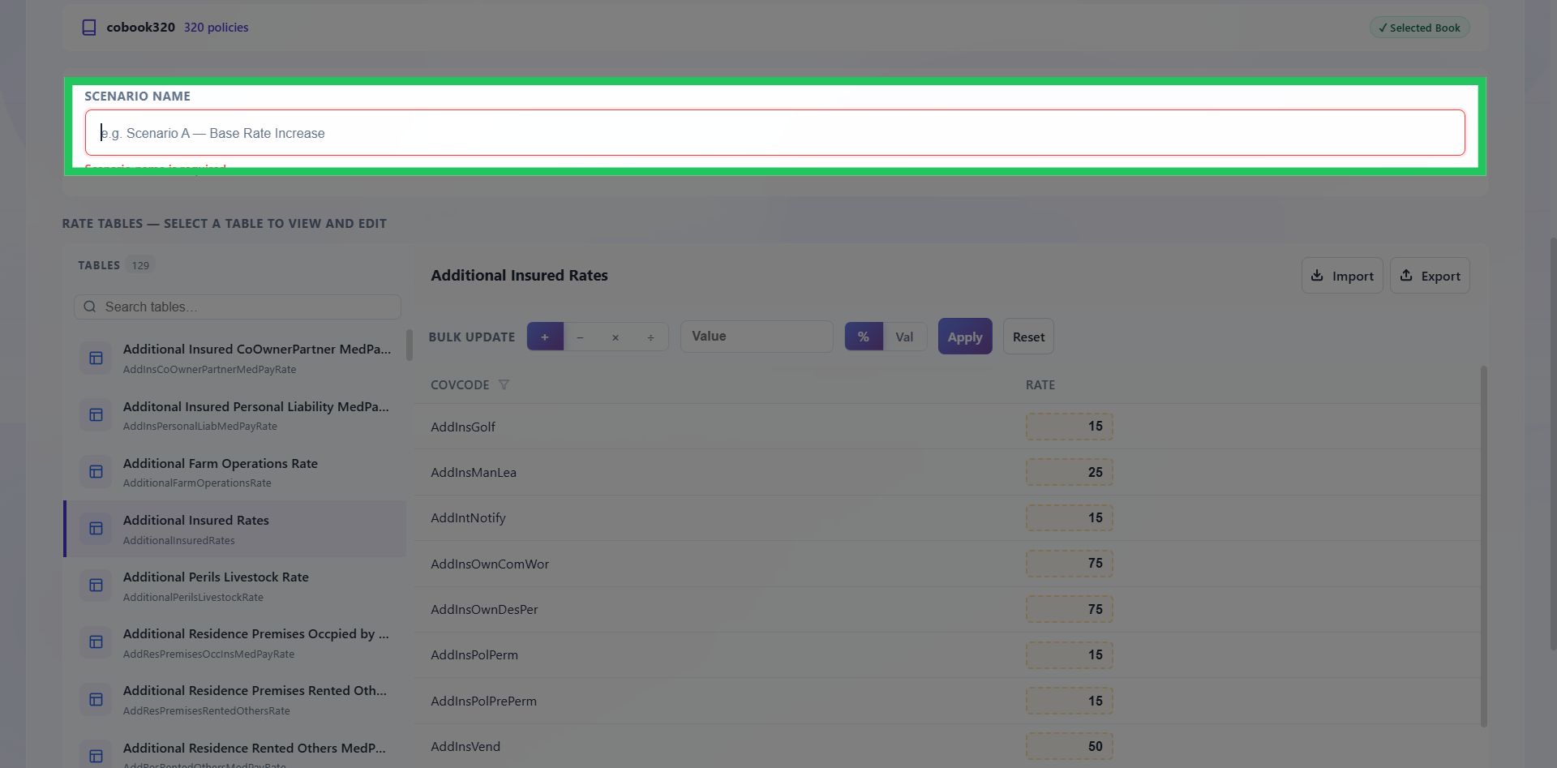
Task: Open the Additional Perils Livestock Rate table
Action: [x=235, y=586]
